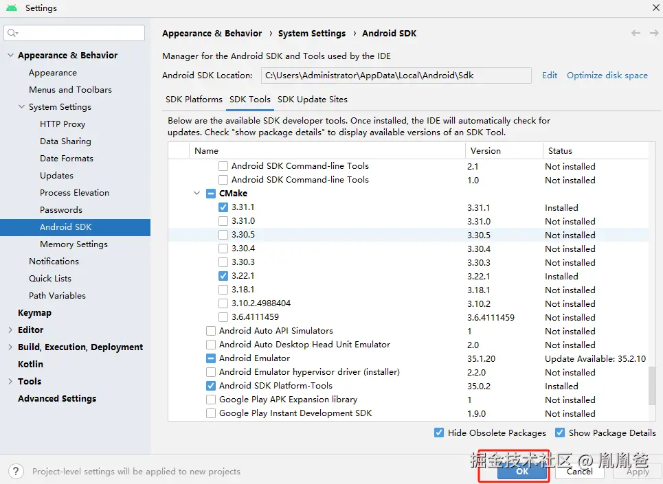Click "Update Available: 35.2.10" status text

[596, 358]
